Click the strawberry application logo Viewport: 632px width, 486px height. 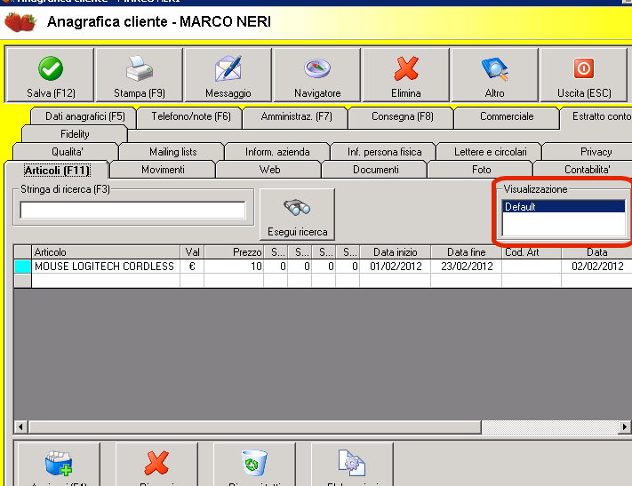pos(20,21)
